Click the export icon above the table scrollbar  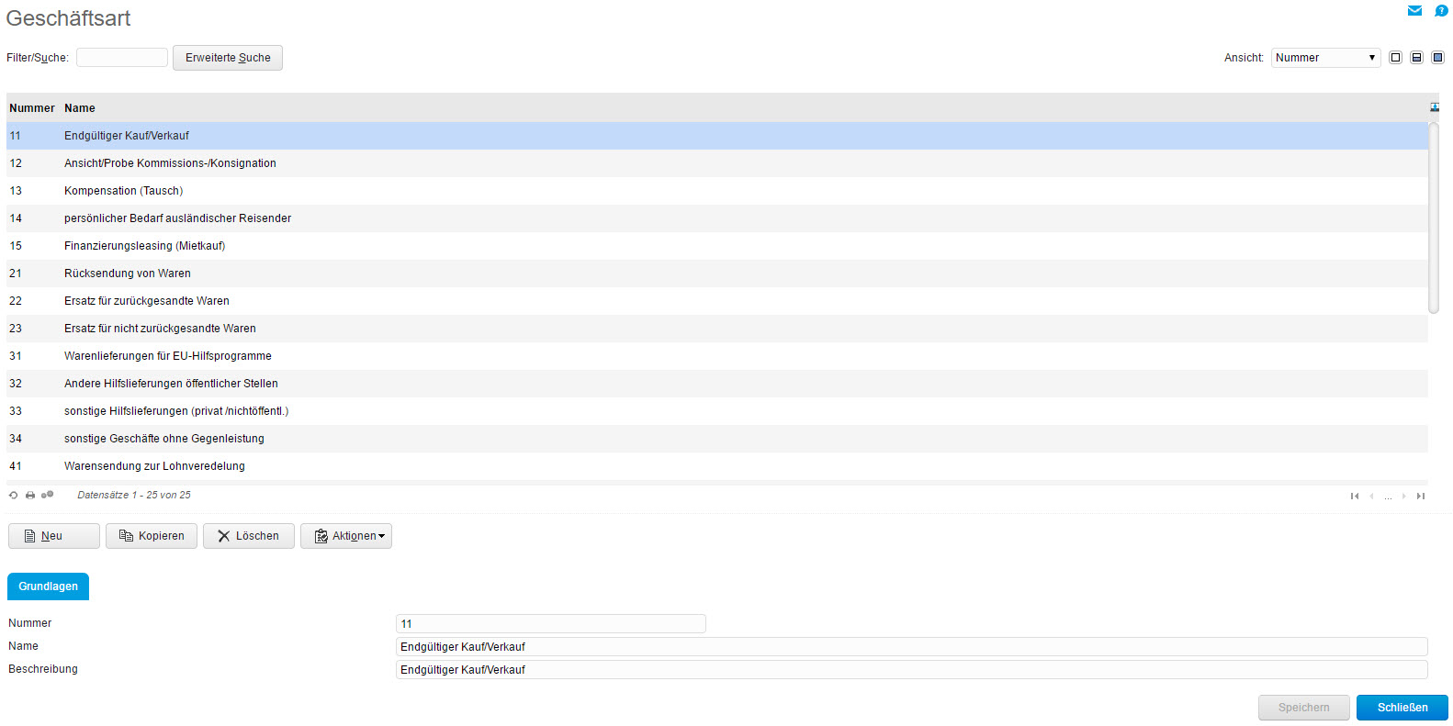click(1435, 107)
